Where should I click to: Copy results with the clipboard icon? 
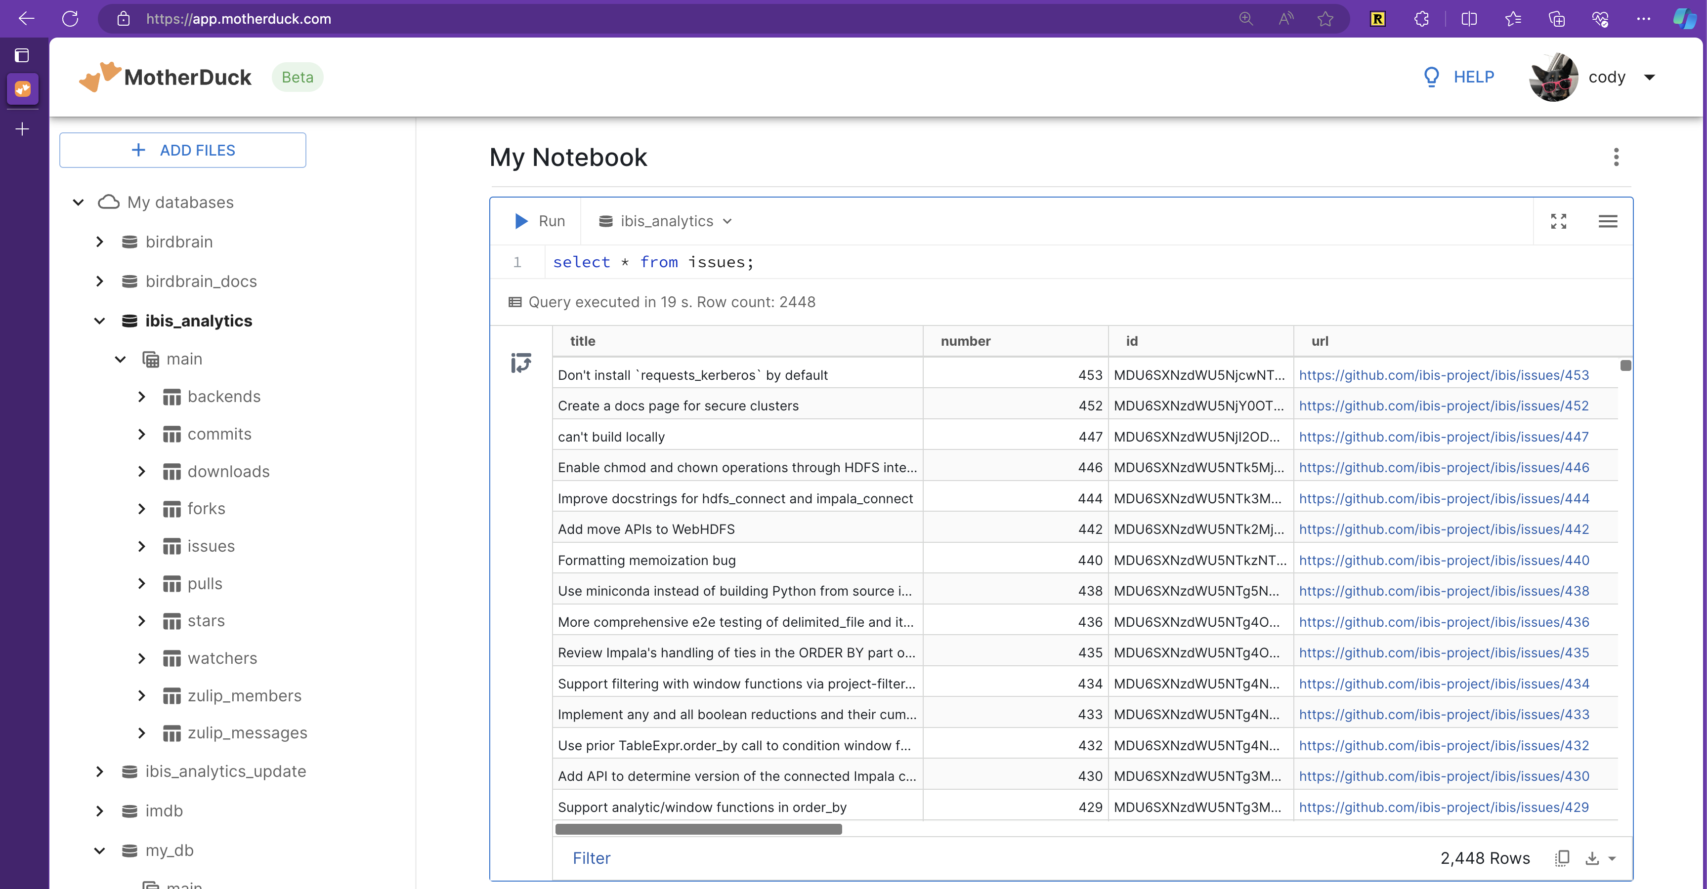[x=1562, y=858]
